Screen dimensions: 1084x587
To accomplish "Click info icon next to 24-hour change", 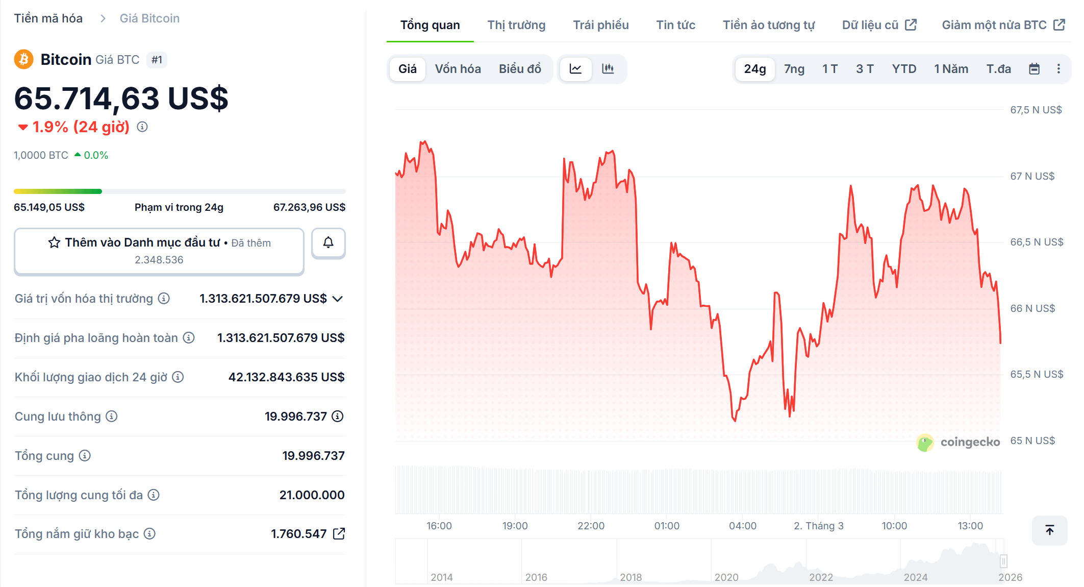I will tap(142, 127).
